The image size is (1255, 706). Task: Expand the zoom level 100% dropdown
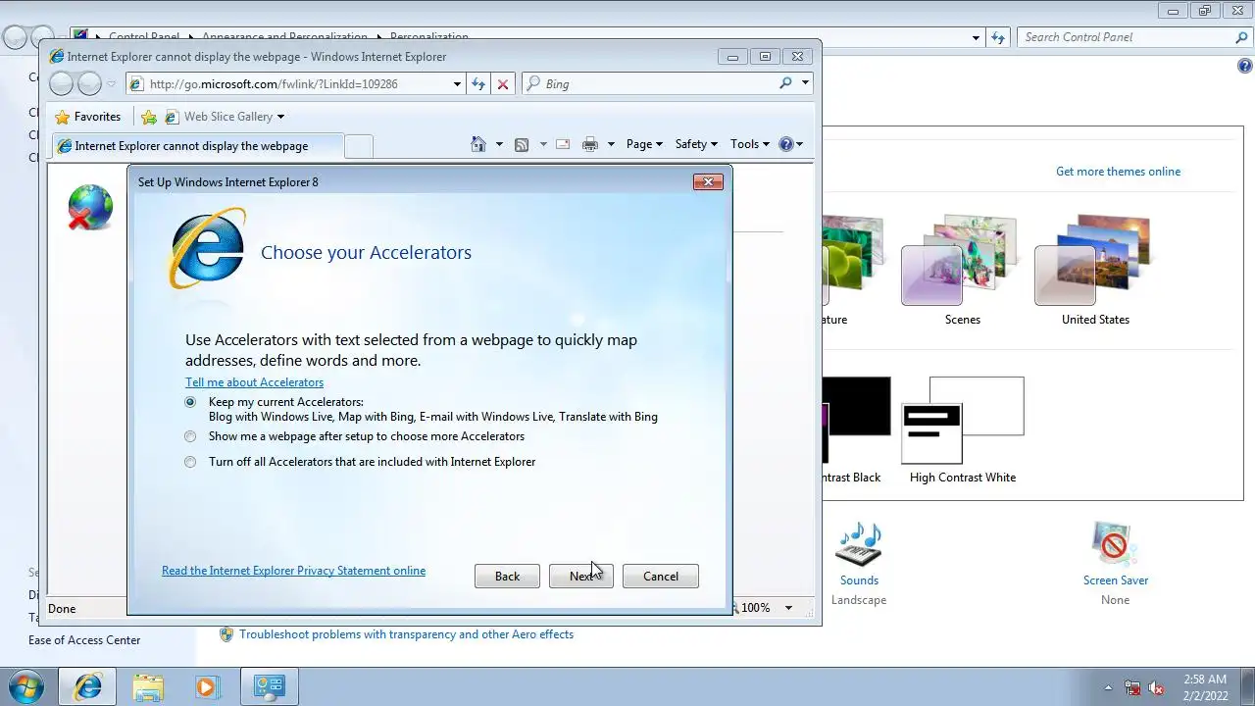tap(787, 608)
